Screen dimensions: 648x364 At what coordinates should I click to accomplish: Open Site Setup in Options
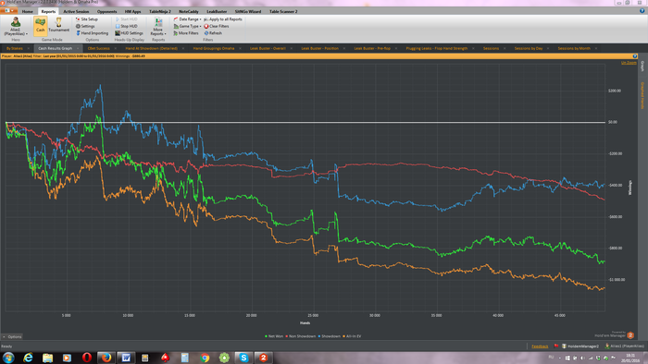click(x=87, y=19)
